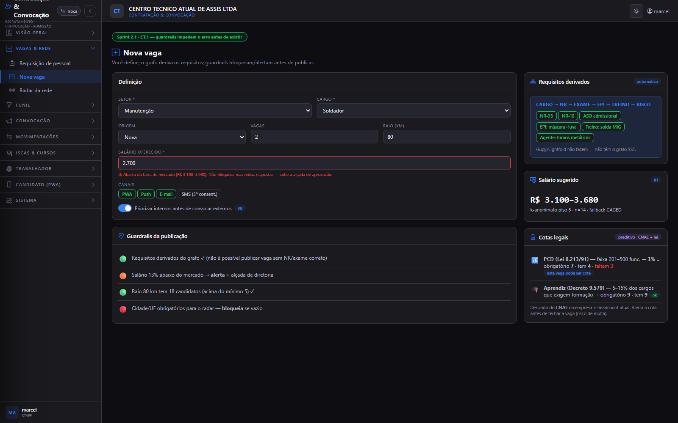
Task: Open the marcel user menu in header
Action: coord(658,11)
